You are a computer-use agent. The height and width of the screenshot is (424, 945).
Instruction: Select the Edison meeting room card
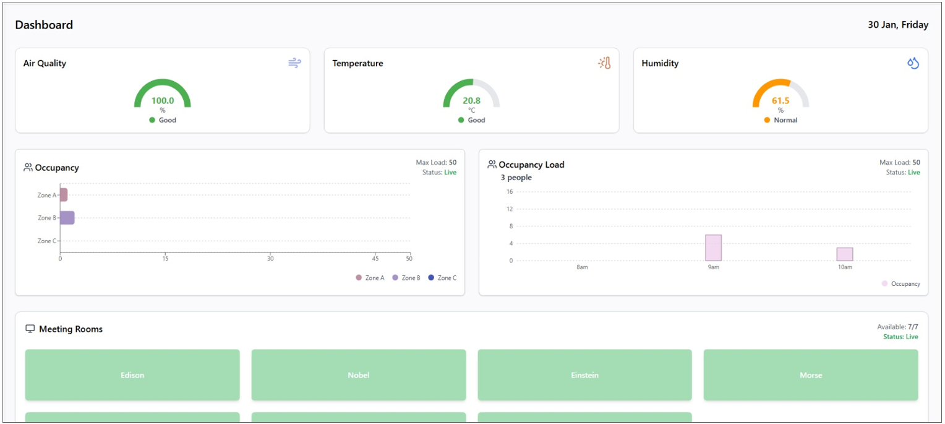[x=132, y=375]
